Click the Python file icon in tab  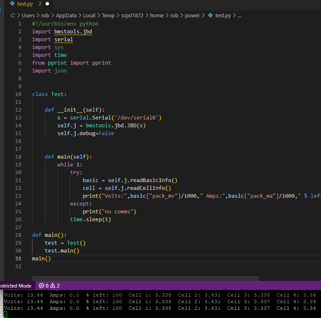[12, 4]
